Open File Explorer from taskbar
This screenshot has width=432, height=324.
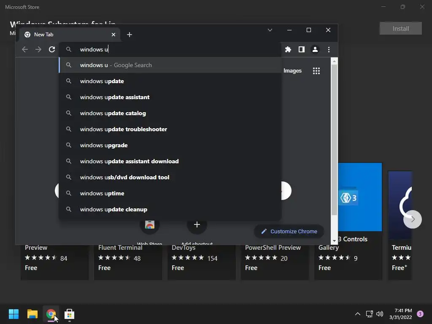point(32,314)
